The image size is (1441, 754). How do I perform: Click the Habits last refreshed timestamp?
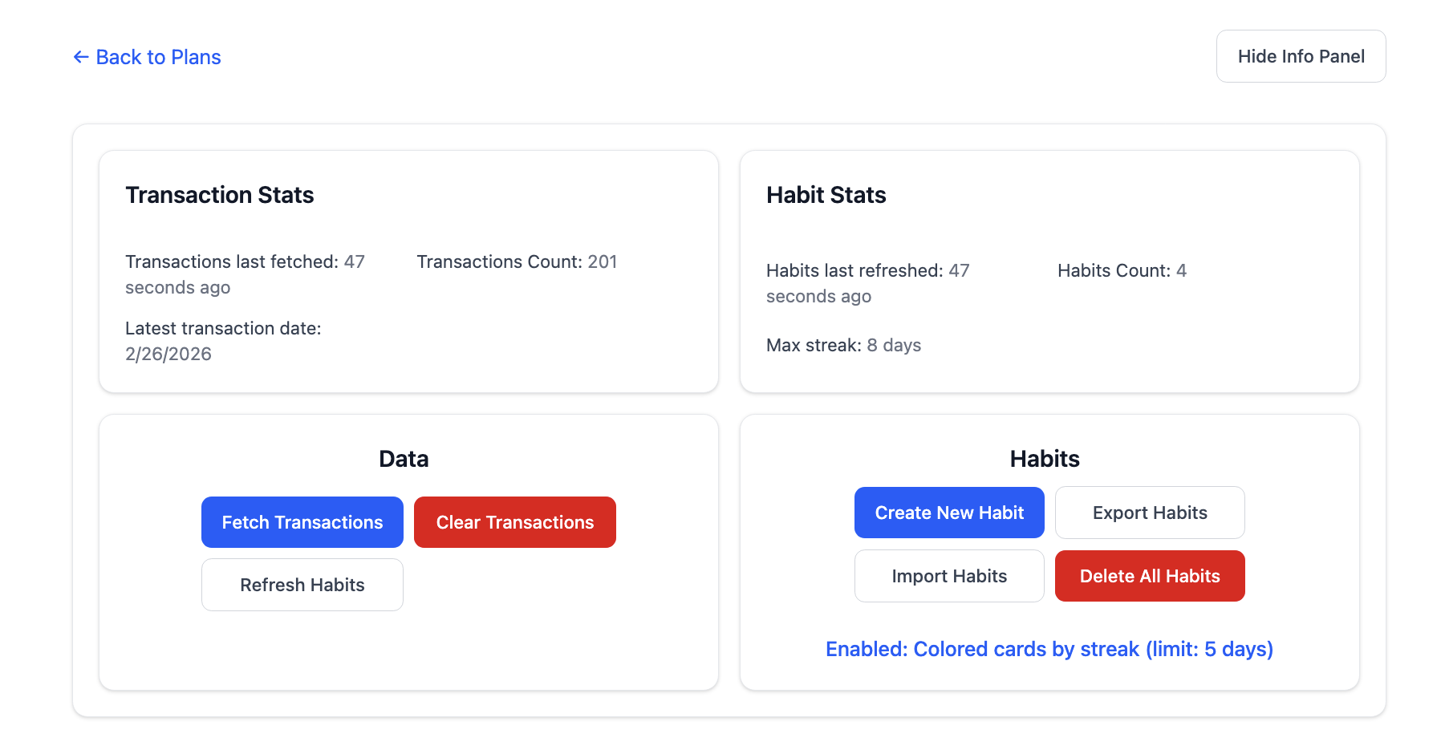[867, 282]
